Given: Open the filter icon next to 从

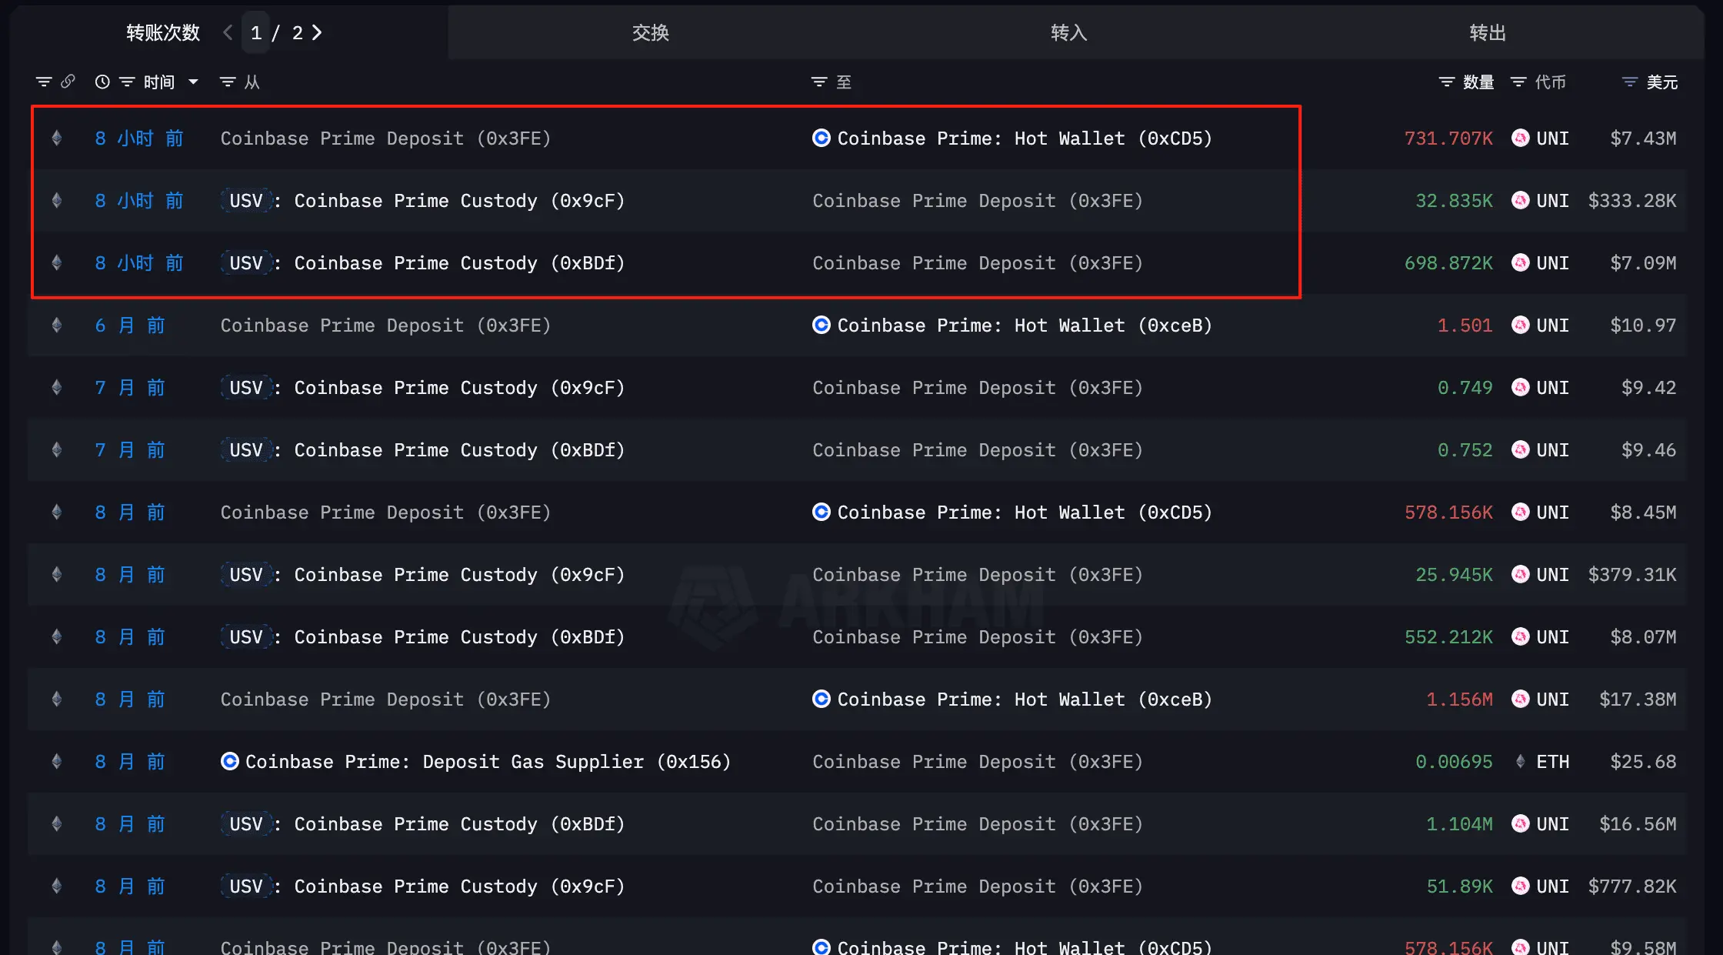Looking at the screenshot, I should [x=228, y=82].
